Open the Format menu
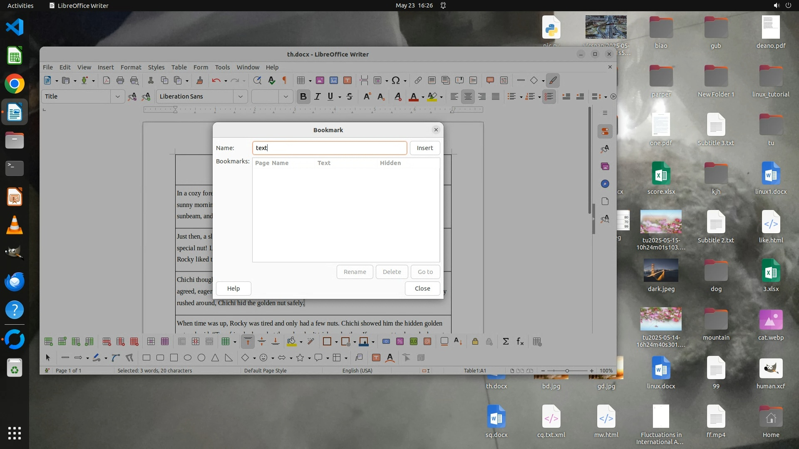The width and height of the screenshot is (799, 449). point(131,67)
